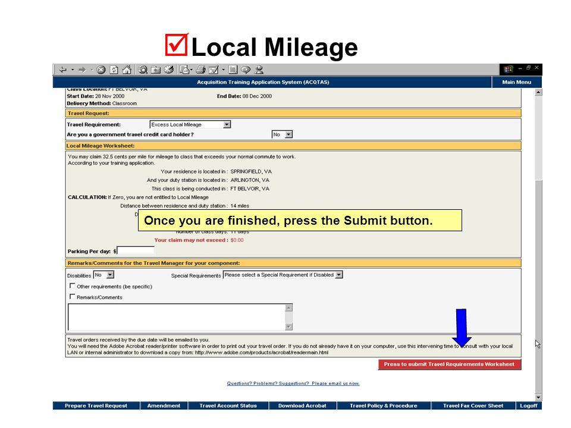Click the Mail envelope icon

(x=184, y=70)
